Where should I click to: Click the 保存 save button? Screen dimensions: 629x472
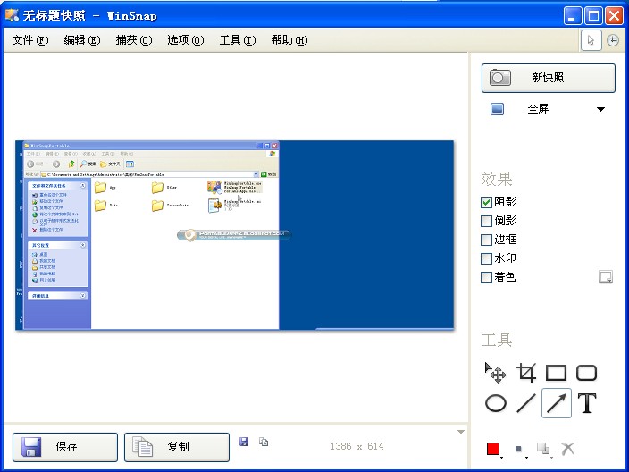click(x=64, y=447)
